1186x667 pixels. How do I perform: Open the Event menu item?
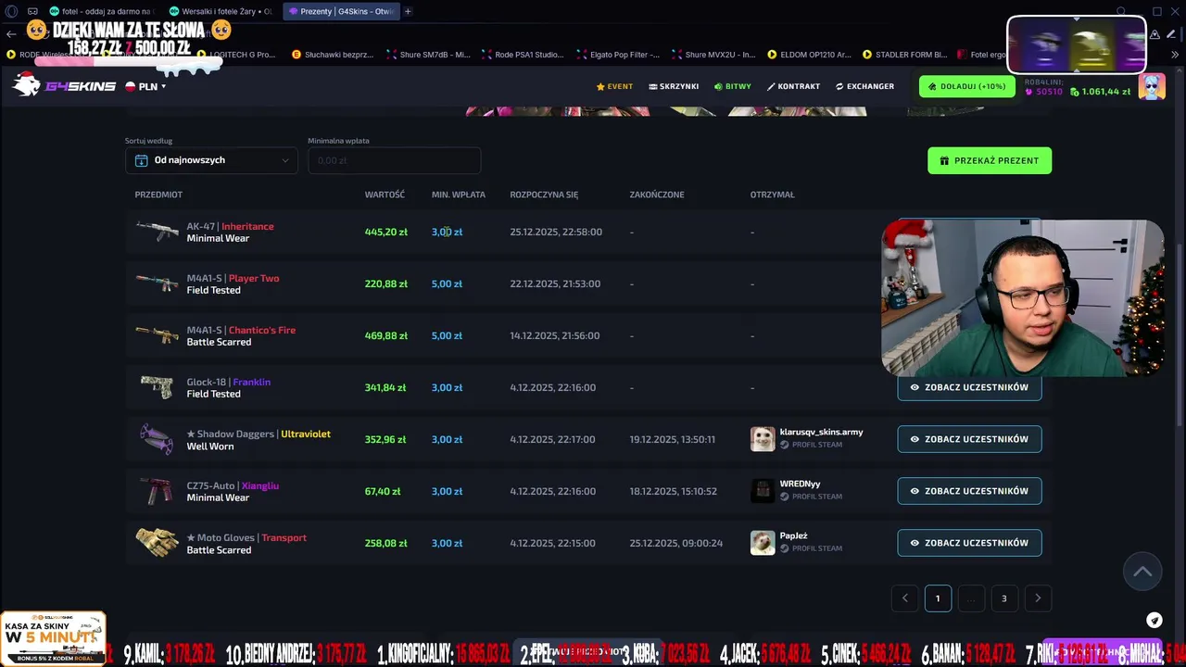click(x=614, y=86)
